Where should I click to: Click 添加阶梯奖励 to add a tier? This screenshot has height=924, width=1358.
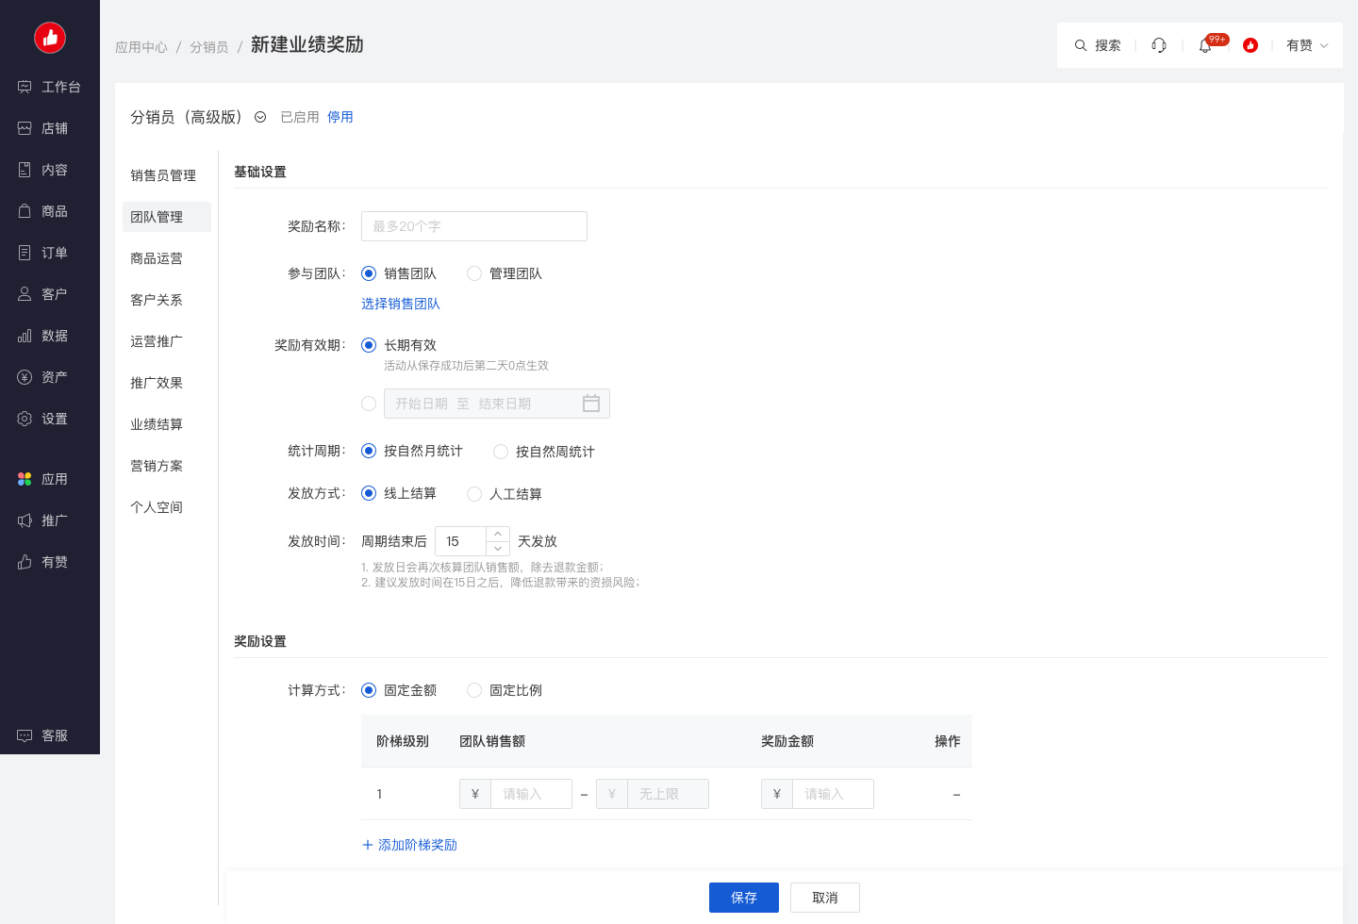(410, 845)
